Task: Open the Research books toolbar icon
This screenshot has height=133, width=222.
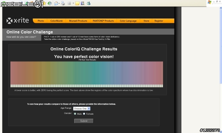Action: [x=83, y=3]
